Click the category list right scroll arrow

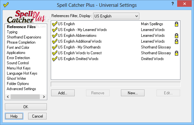point(44,97)
